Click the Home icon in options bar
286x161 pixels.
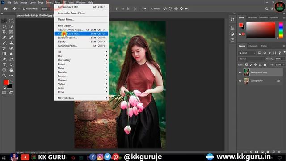pyautogui.click(x=6, y=9)
